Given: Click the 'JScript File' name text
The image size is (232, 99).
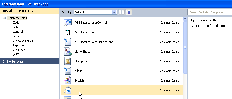Looking at the screenshot, I should 82,61.
